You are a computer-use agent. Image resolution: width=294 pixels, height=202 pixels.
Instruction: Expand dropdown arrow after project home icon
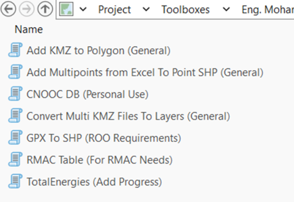83,10
